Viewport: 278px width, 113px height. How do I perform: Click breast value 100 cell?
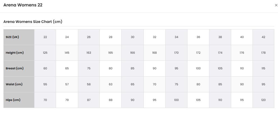pos(198,69)
